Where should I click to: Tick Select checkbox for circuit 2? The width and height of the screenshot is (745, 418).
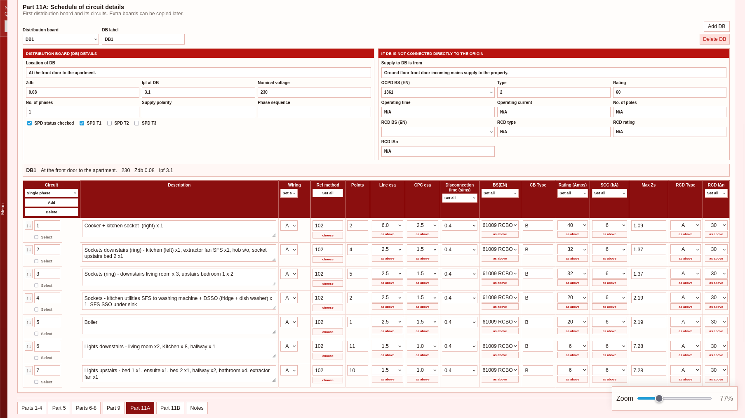click(36, 261)
